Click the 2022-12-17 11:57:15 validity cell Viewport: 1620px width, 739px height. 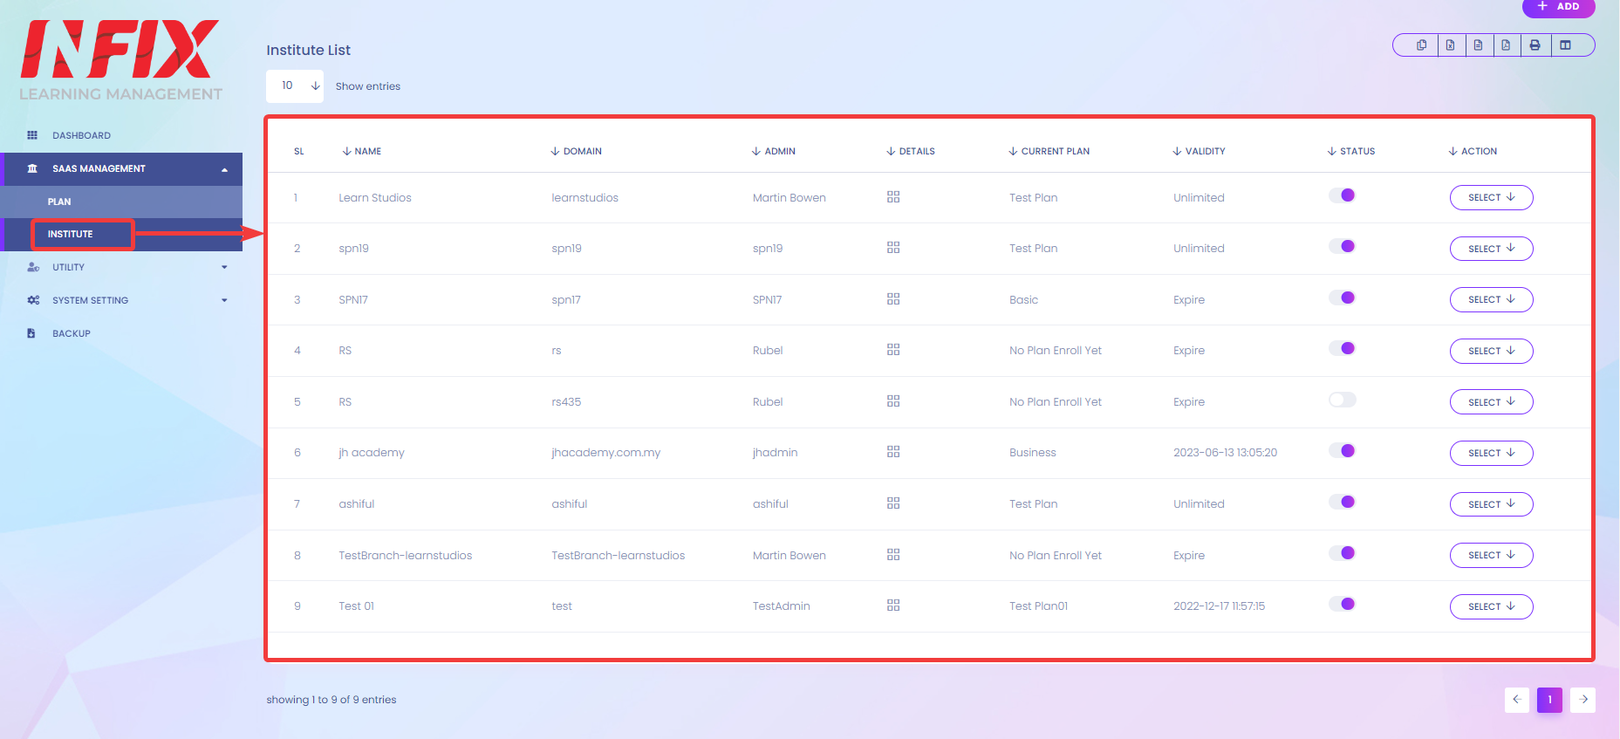point(1219,606)
